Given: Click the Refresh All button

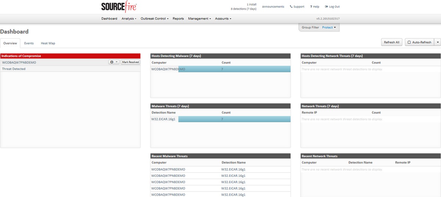Looking at the screenshot, I should point(392,42).
